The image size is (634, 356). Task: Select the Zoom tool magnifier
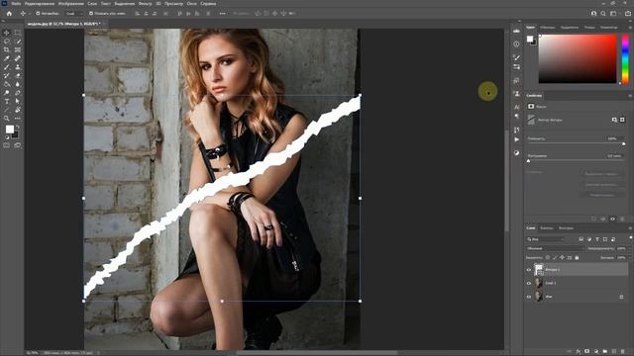coord(7,119)
